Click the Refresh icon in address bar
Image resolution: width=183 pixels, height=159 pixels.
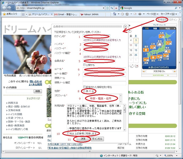click(111, 8)
